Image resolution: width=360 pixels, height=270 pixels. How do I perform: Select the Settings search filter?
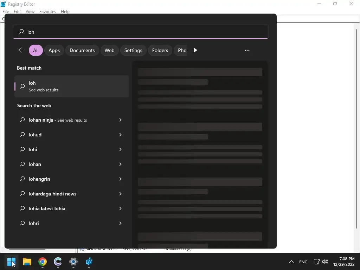click(133, 50)
